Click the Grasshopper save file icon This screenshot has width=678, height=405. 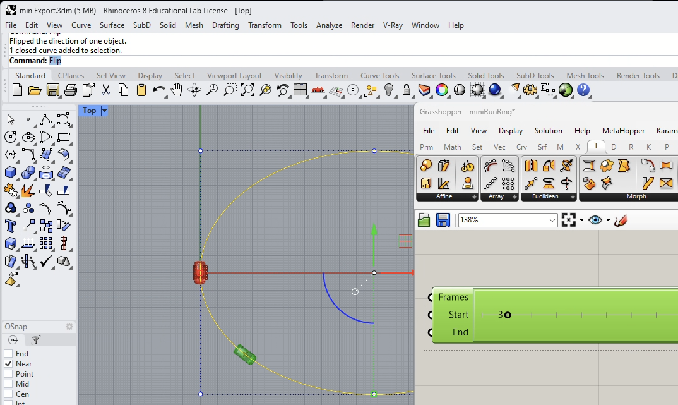click(x=443, y=220)
